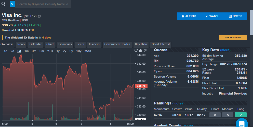Click the Short Float value 8.161M

tap(241, 83)
